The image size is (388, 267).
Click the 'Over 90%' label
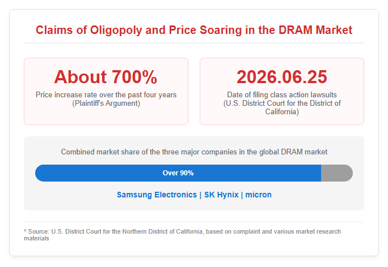click(178, 173)
